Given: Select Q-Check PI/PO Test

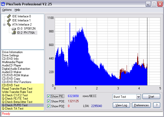Looking at the screenshot, I should [23, 105].
